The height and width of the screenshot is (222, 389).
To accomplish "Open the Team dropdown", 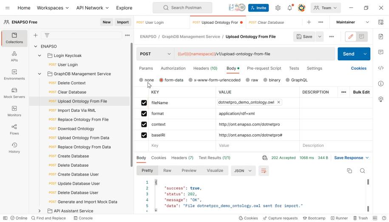I will tap(326, 8).
